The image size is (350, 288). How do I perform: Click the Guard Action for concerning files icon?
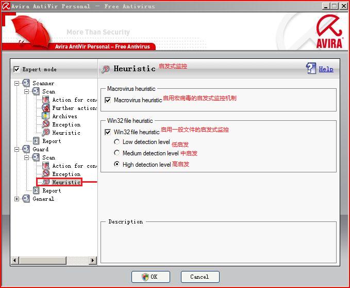pyautogui.click(x=46, y=166)
